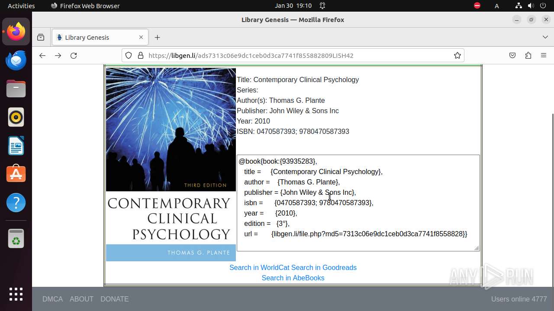Reload the current page
Image resolution: width=554 pixels, height=311 pixels.
click(x=74, y=55)
